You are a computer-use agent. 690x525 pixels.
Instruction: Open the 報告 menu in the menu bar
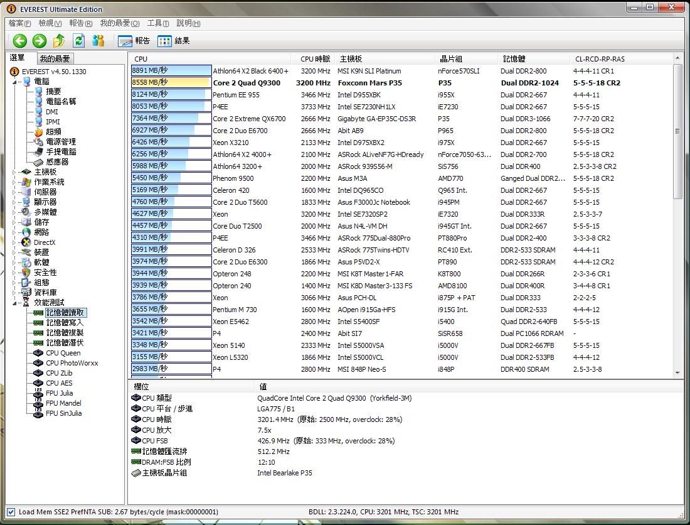pyautogui.click(x=80, y=23)
